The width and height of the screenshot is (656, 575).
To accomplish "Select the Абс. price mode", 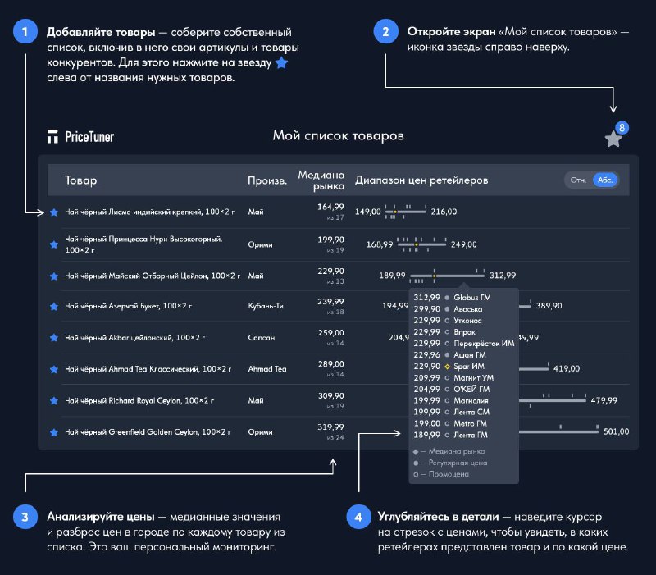I will [x=605, y=180].
